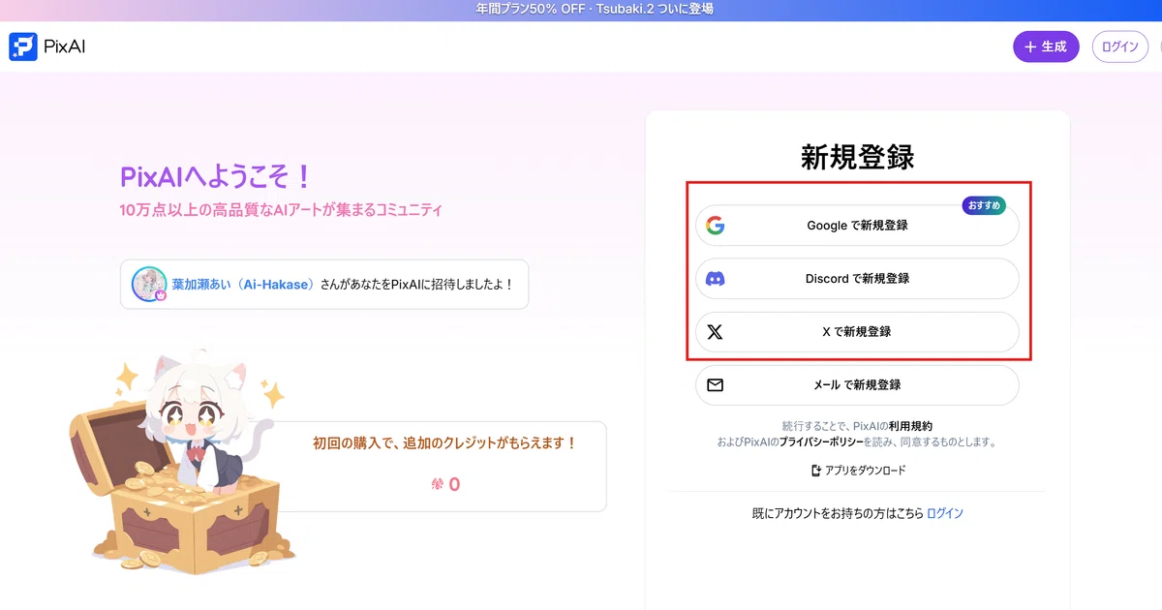The height and width of the screenshot is (610, 1162).
Task: Click the おすすめ badge
Action: pyautogui.click(x=984, y=205)
